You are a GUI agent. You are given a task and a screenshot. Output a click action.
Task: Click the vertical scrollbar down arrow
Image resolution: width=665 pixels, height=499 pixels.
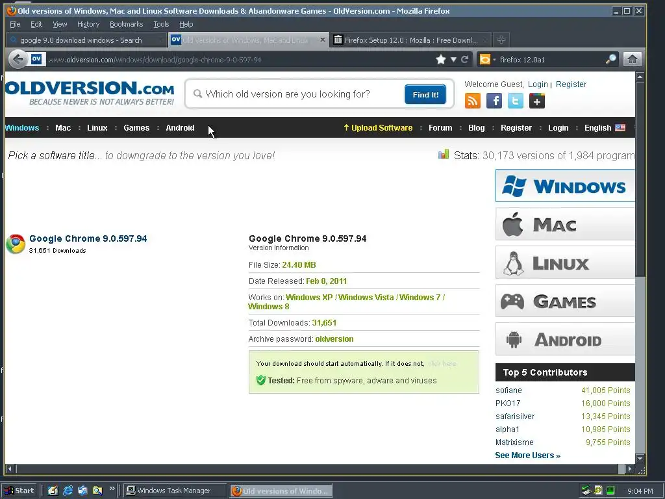click(640, 459)
